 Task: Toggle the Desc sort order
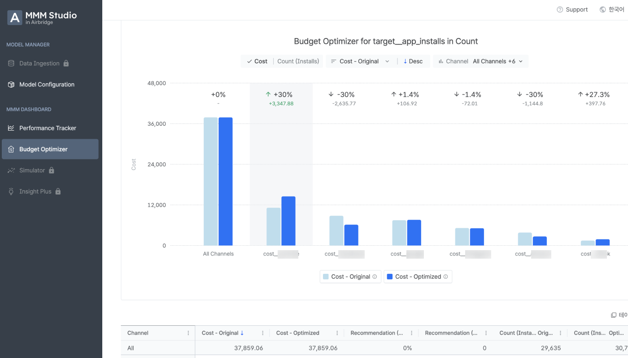pyautogui.click(x=413, y=61)
